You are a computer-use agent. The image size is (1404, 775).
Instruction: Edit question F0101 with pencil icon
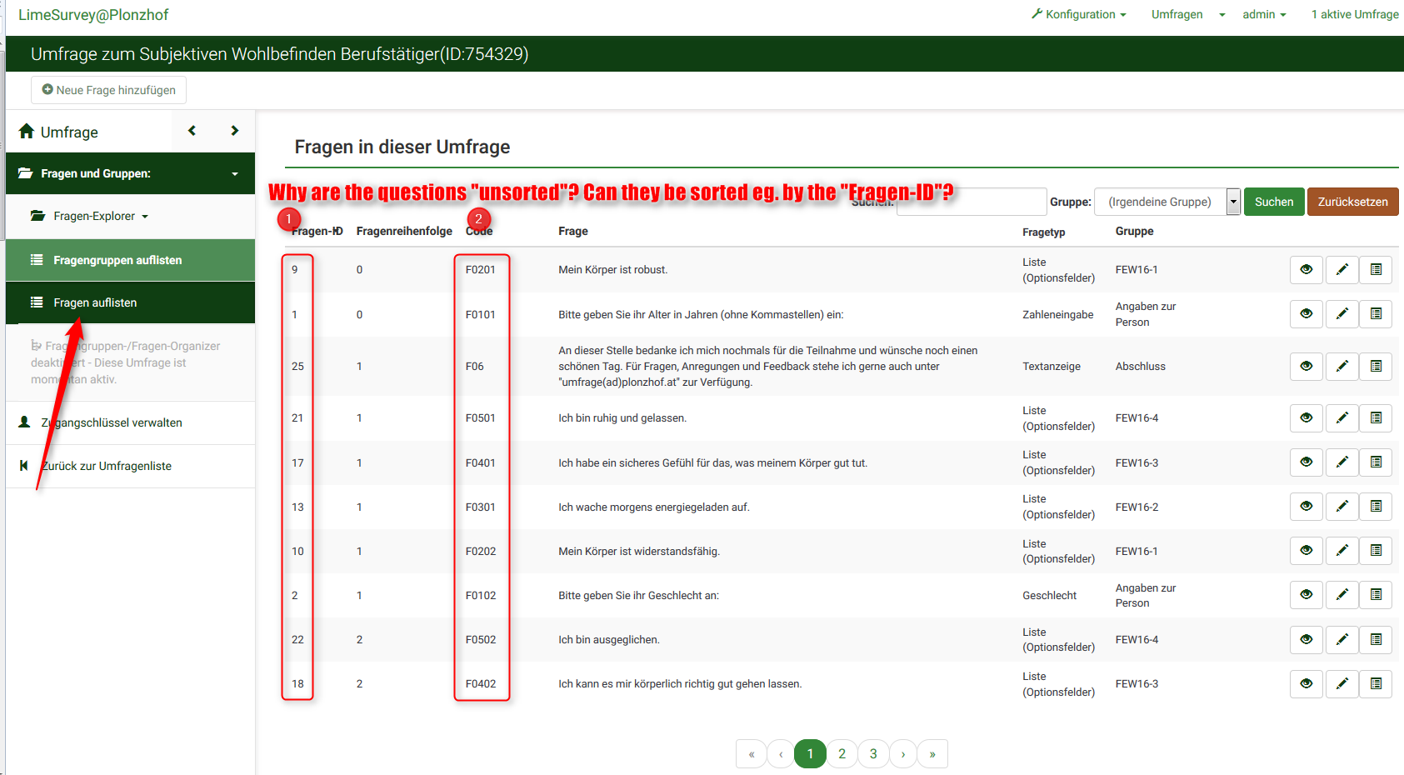point(1342,314)
